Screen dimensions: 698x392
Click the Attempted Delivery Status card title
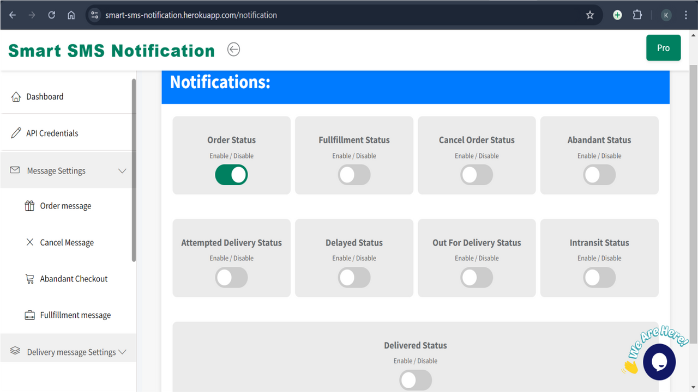231,243
